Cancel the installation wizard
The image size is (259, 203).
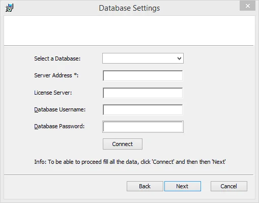[229, 186]
